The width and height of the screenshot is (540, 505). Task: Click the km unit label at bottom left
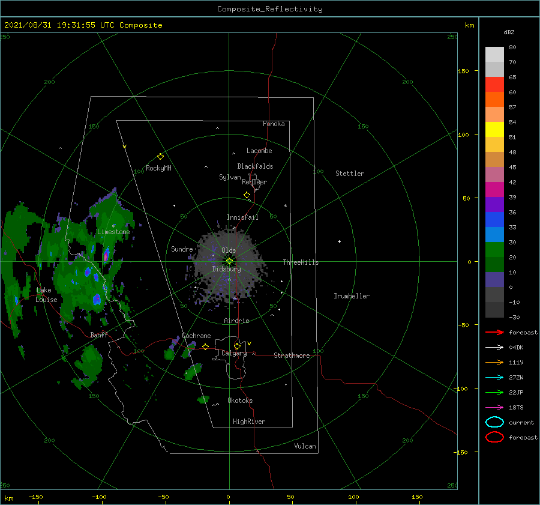point(9,498)
